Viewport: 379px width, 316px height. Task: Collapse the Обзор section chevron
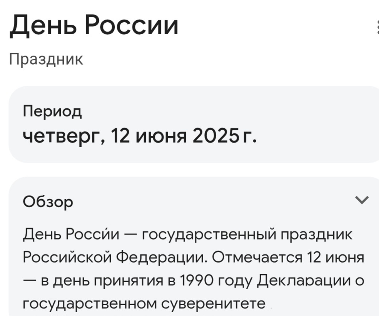362,200
